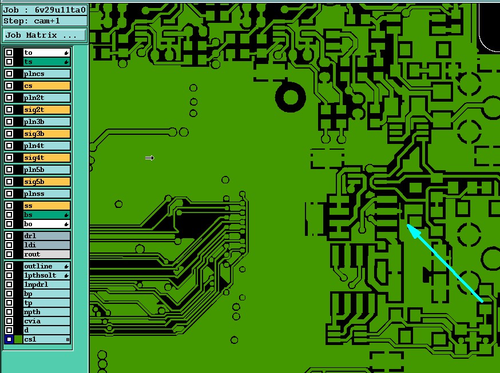Click the attribute icon on layer bs

click(x=66, y=215)
